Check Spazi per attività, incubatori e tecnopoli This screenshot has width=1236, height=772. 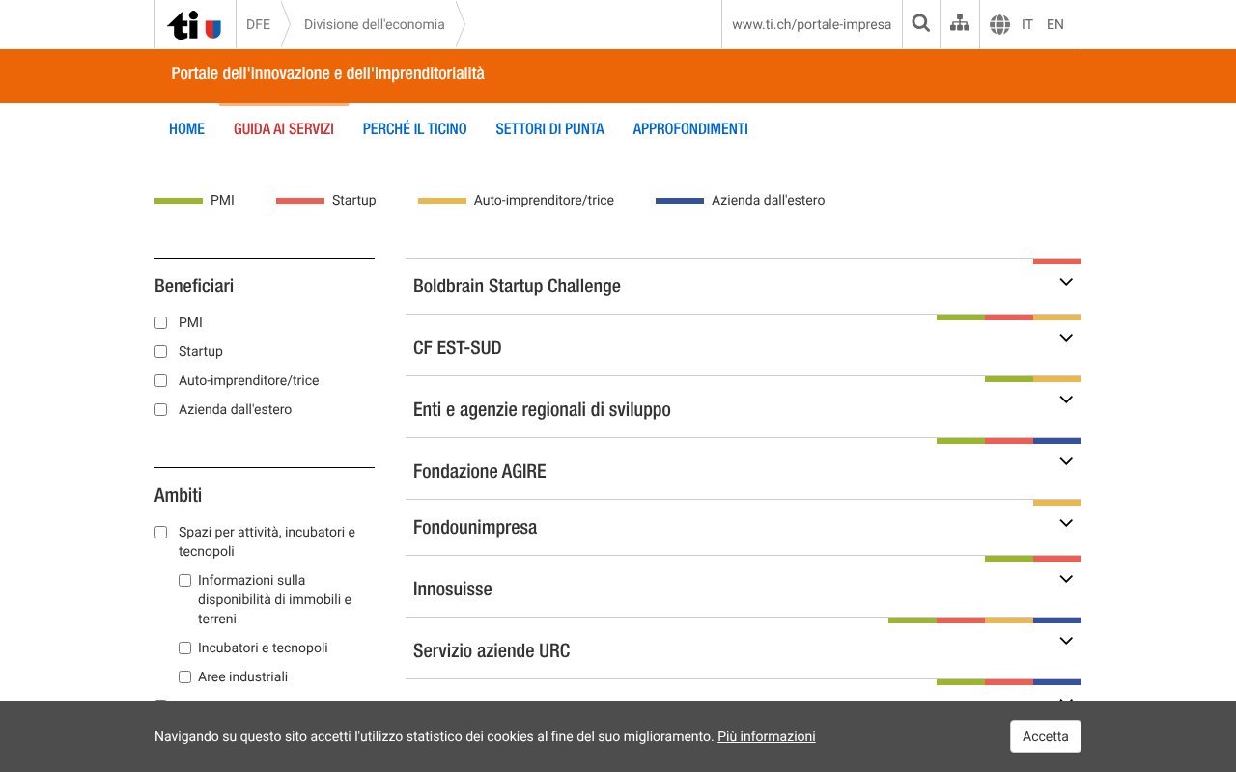point(160,532)
